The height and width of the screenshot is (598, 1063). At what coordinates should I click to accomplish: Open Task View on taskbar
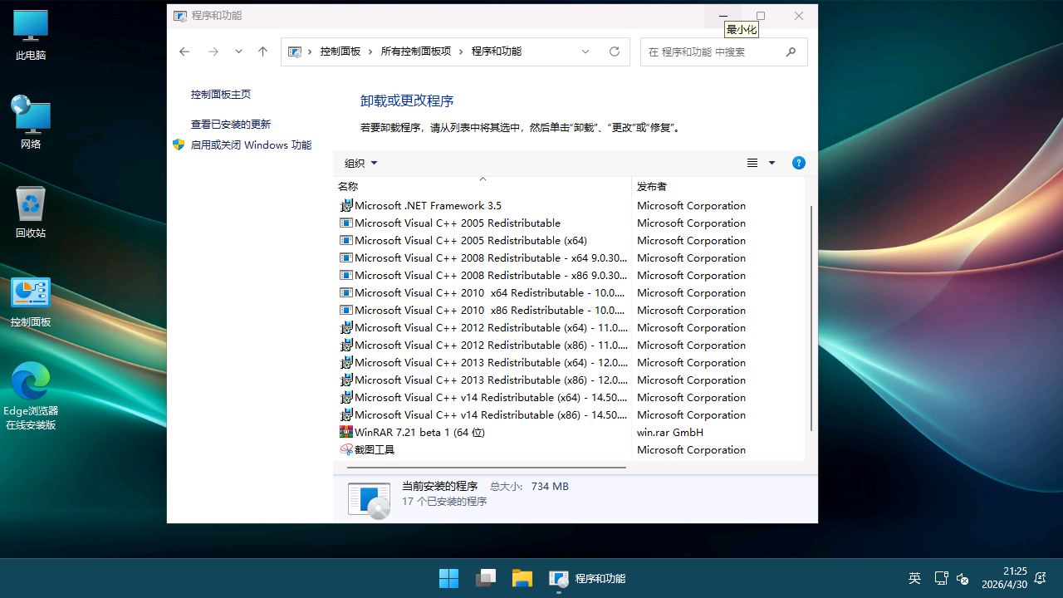click(485, 578)
